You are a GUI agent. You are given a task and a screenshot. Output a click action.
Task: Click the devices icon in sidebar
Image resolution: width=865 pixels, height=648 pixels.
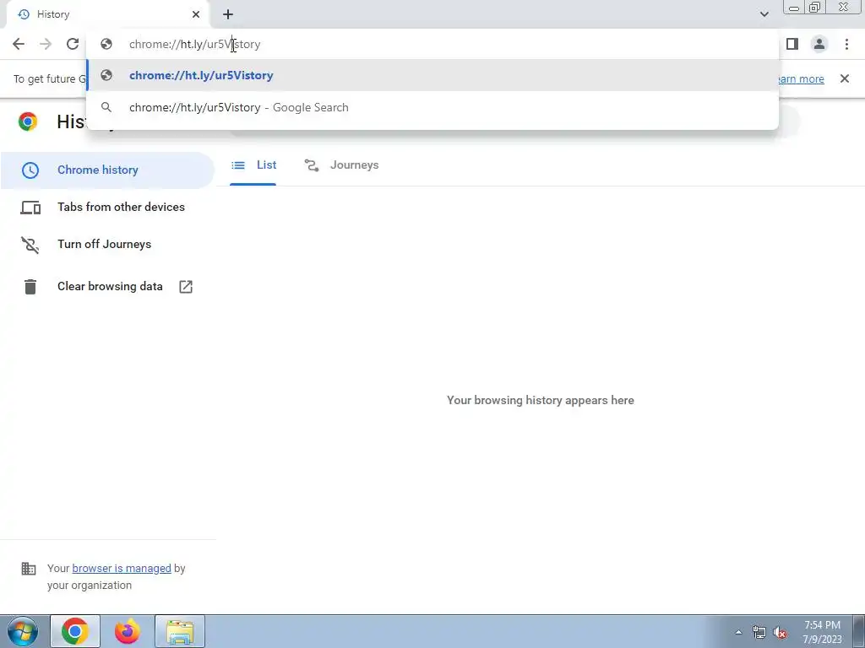tap(30, 208)
